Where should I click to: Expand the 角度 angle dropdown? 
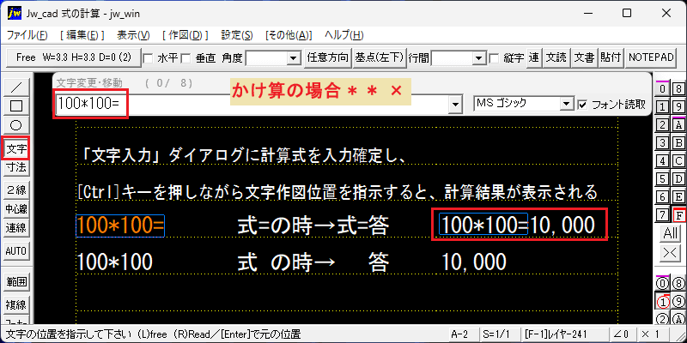(292, 57)
